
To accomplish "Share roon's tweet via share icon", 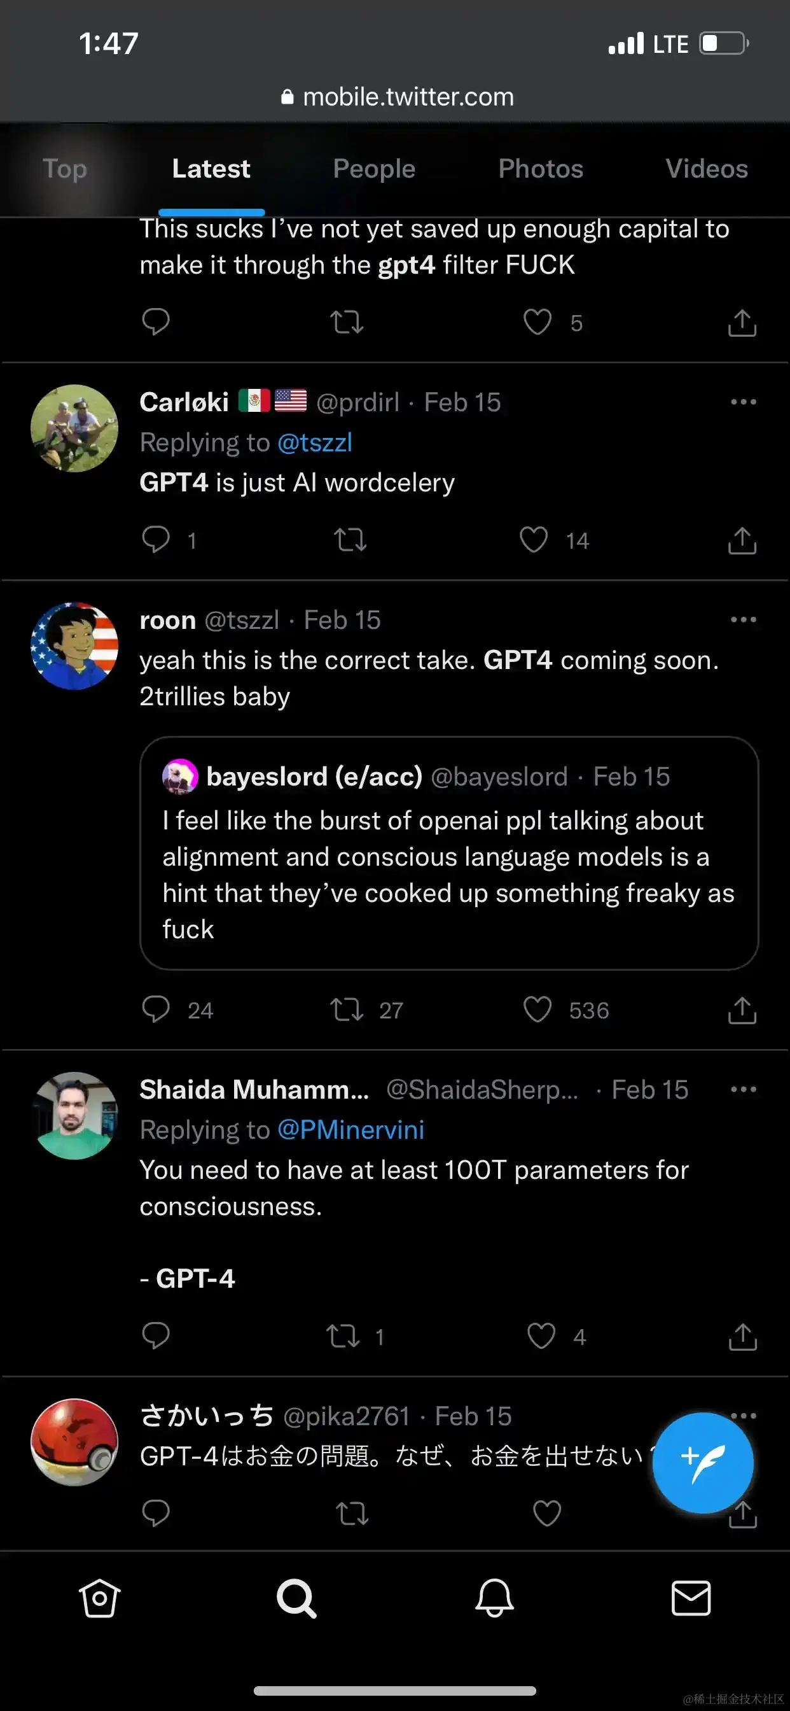I will (x=742, y=1009).
